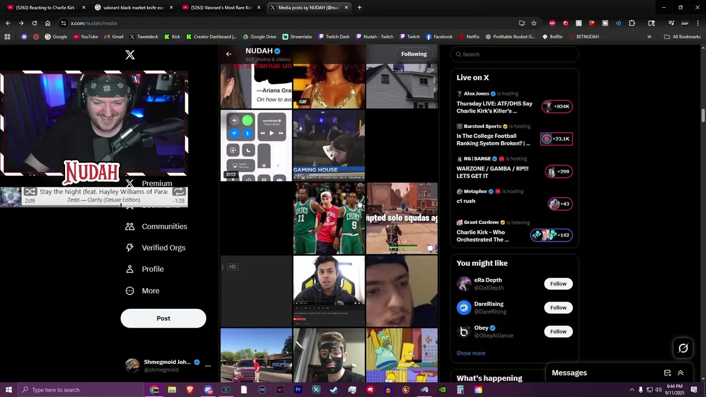706x397 pixels.
Task: Open the YouTube bookmark
Action: [x=85, y=37]
